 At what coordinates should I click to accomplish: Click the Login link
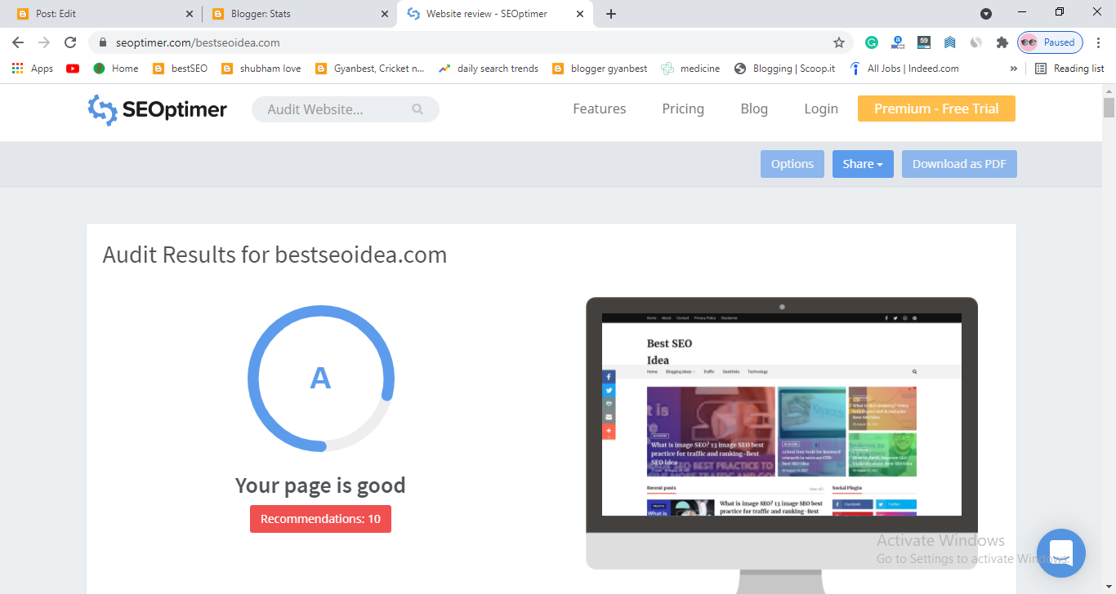[x=821, y=109]
